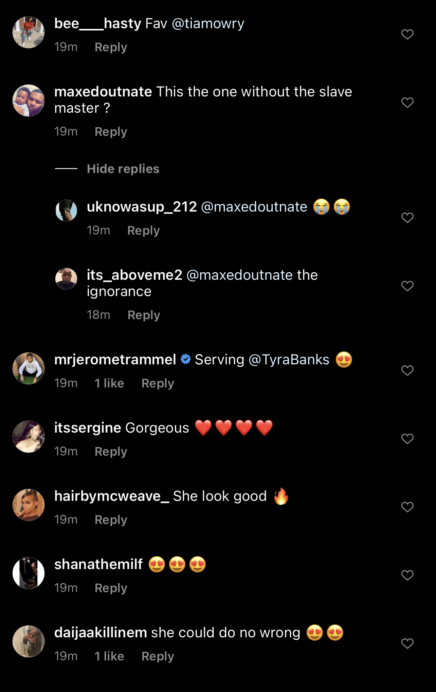Reply to its_aboveme2's ignorance comment
The width and height of the screenshot is (436, 692).
[144, 315]
